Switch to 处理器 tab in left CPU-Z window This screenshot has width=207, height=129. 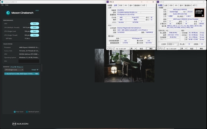[x=110, y=5]
